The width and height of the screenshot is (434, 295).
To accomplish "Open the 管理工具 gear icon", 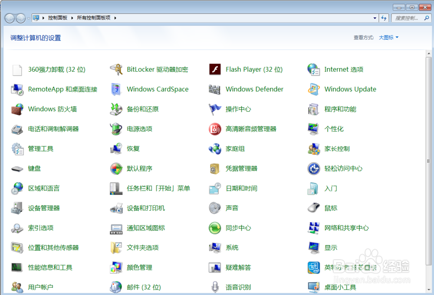I will point(17,149).
